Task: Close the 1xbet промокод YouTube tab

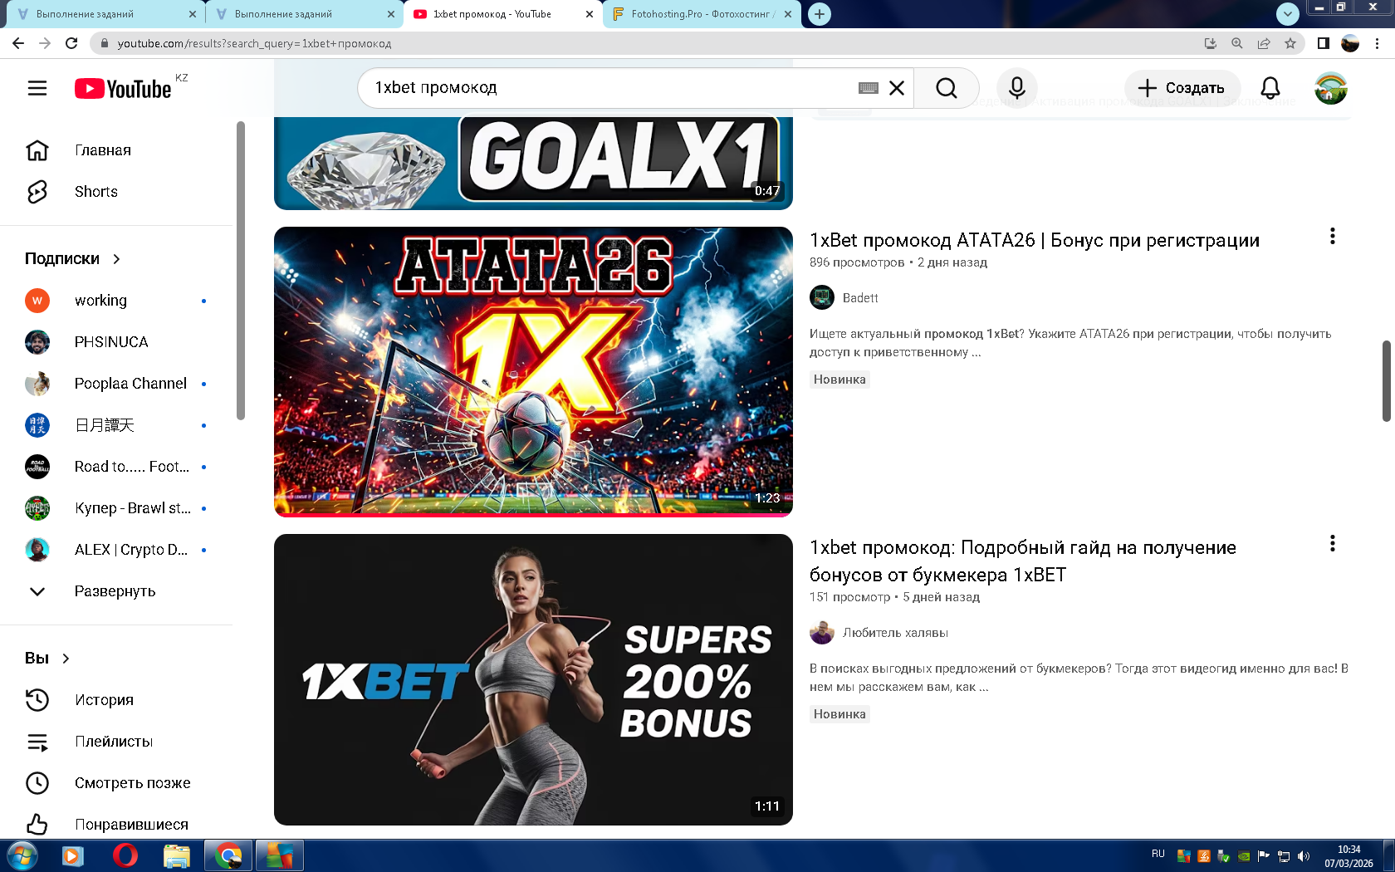Action: tap(590, 14)
